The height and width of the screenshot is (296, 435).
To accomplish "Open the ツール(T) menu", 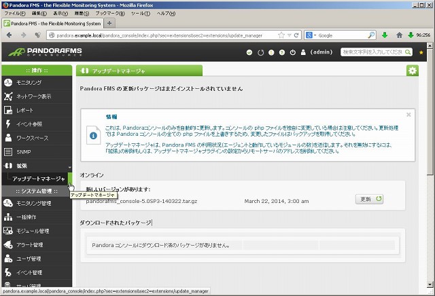I will click(x=141, y=14).
